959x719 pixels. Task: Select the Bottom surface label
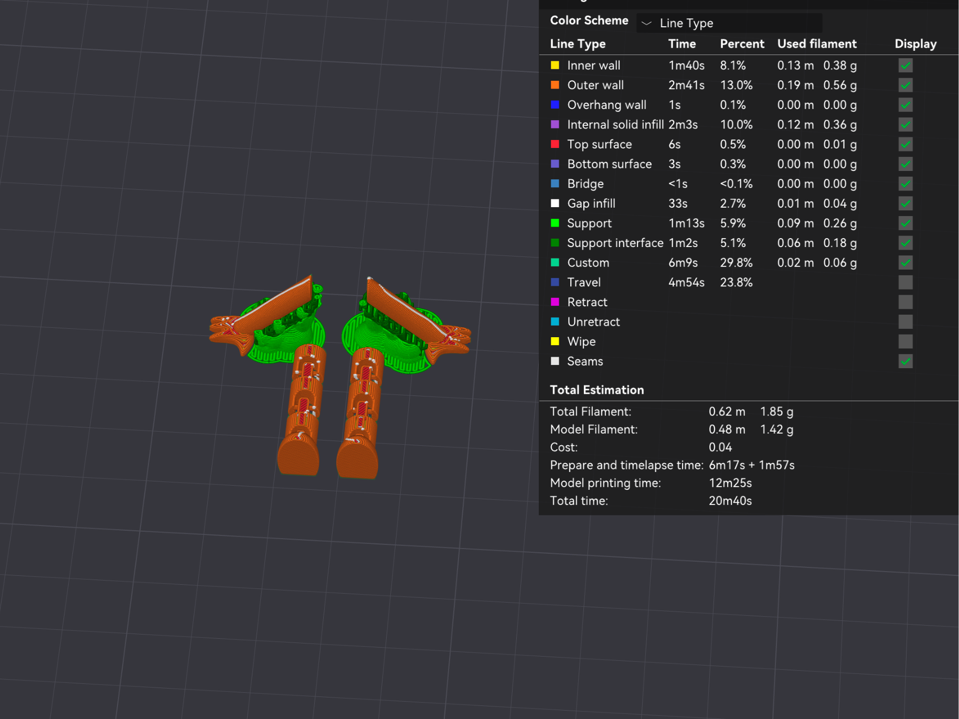coord(610,164)
